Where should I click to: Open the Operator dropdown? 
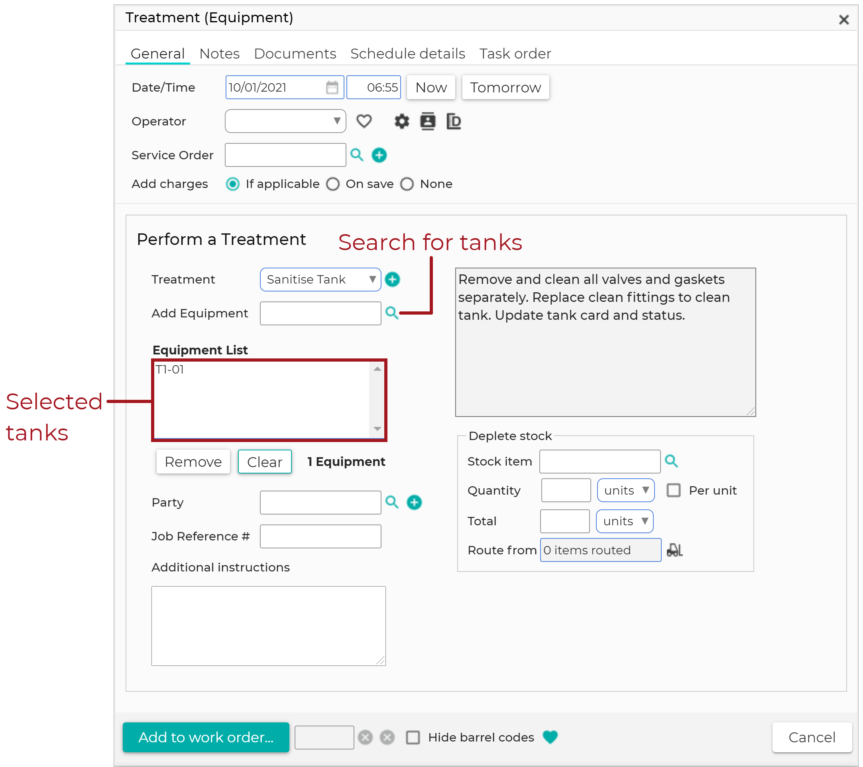[285, 121]
